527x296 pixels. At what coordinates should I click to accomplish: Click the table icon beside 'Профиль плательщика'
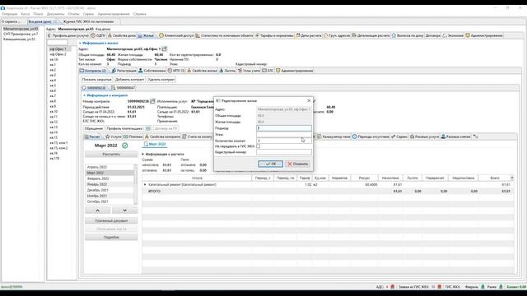click(x=148, y=128)
